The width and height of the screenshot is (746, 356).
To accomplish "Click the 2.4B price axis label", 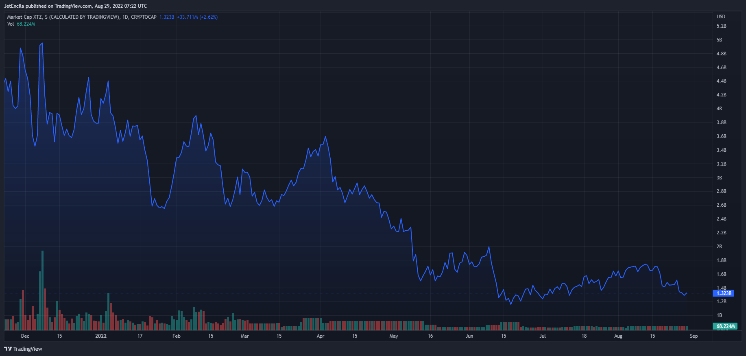I will pos(721,219).
